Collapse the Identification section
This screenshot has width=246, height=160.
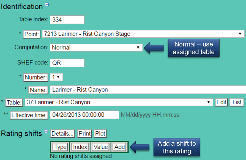coord(47,4)
